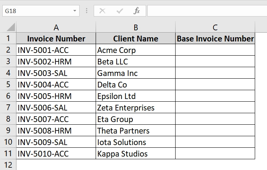
Task: Select cell INV-5008-HRM
Action: [56, 130]
